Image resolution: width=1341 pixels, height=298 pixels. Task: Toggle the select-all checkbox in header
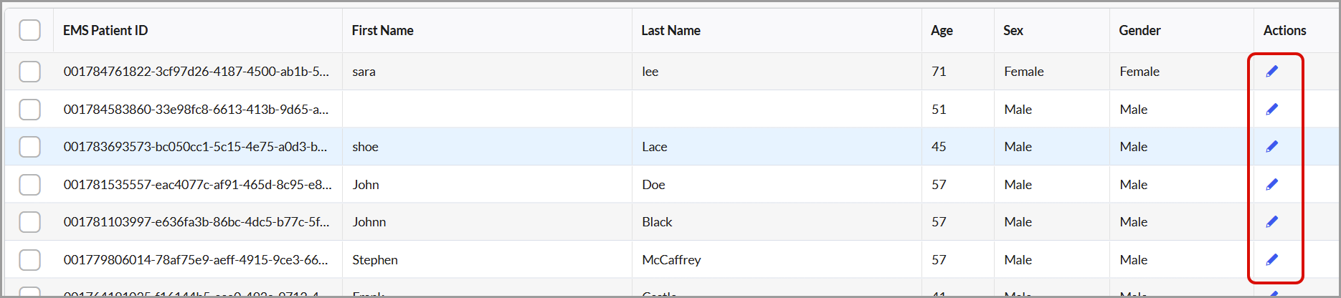click(x=30, y=30)
